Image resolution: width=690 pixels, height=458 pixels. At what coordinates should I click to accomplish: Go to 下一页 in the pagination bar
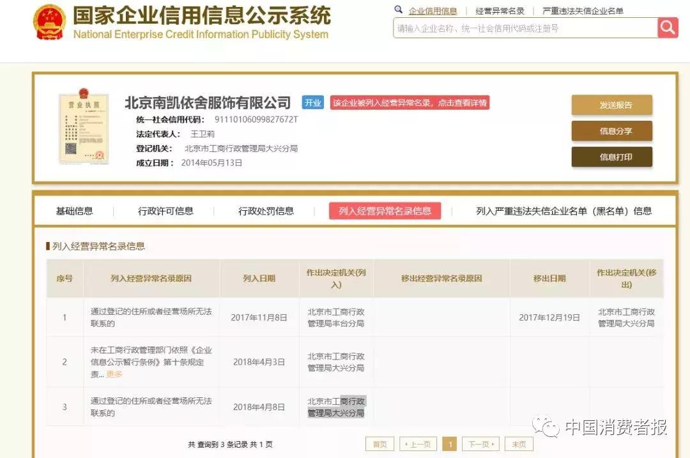click(480, 443)
